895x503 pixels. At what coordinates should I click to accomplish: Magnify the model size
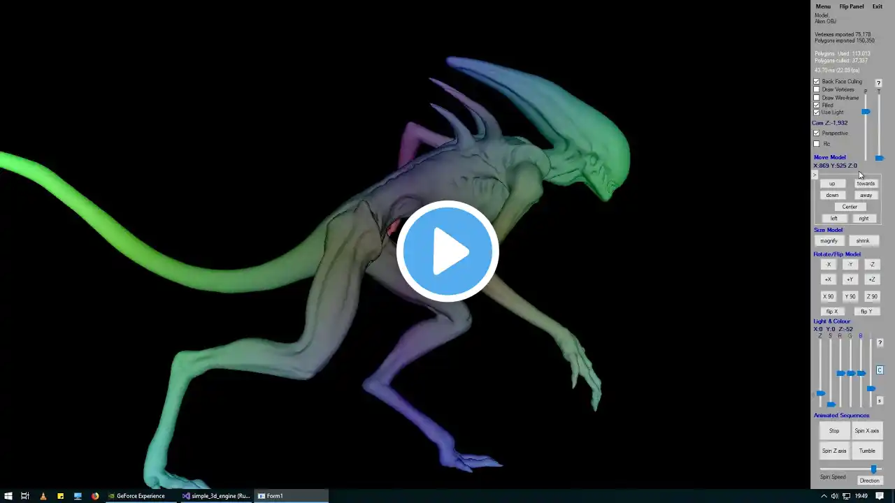[829, 241]
